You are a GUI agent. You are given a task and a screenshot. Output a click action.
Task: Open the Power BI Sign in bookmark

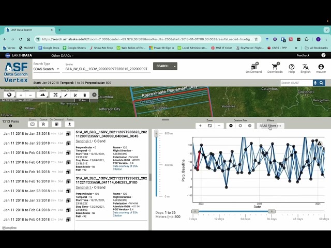(x=161, y=48)
